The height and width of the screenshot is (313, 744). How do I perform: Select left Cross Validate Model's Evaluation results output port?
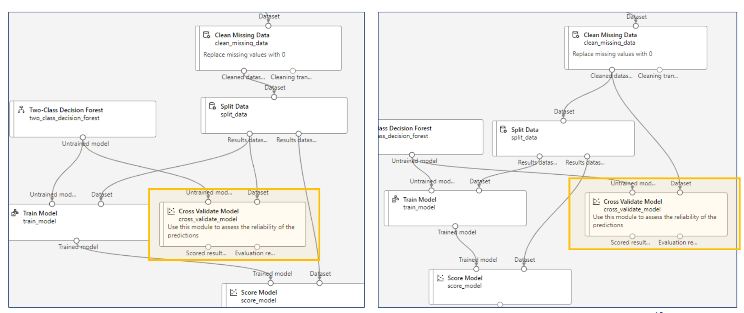[257, 247]
